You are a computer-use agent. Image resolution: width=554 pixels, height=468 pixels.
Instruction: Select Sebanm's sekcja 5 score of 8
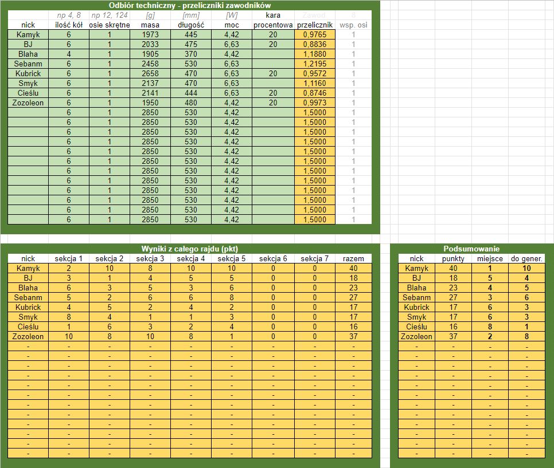click(x=232, y=297)
